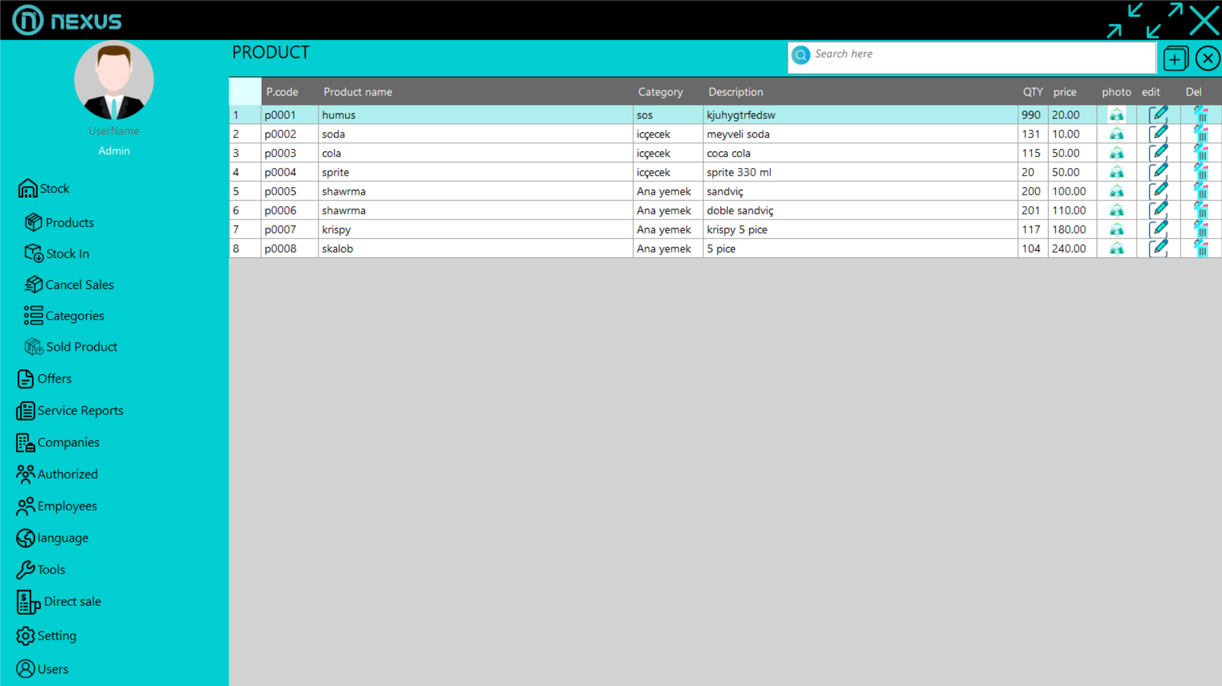The width and height of the screenshot is (1222, 686).
Task: Click description 'doble sandviç'
Action: 860,211
